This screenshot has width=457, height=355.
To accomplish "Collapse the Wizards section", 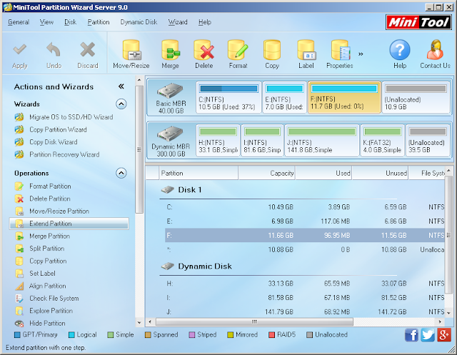I will pyautogui.click(x=121, y=104).
